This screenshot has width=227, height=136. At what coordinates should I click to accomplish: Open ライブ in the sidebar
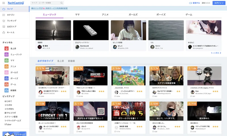coord(14,9)
